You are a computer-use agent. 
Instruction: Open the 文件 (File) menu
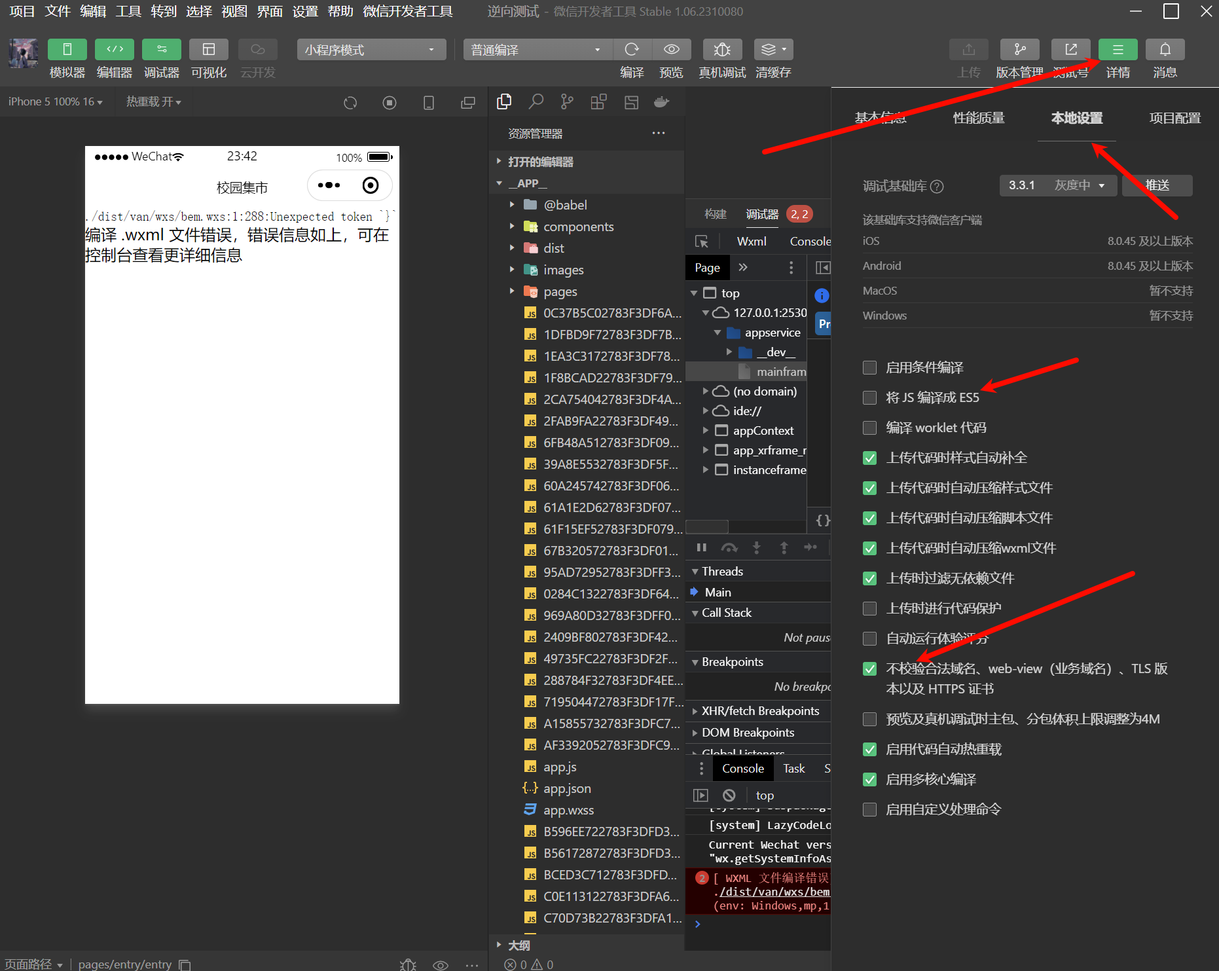click(x=58, y=11)
